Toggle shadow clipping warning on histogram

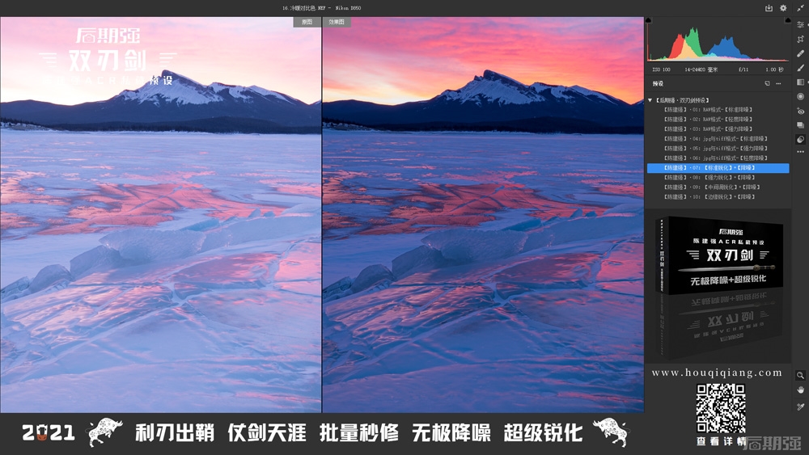click(649, 21)
